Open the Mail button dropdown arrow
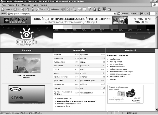The image size is (158, 115). point(71,9)
